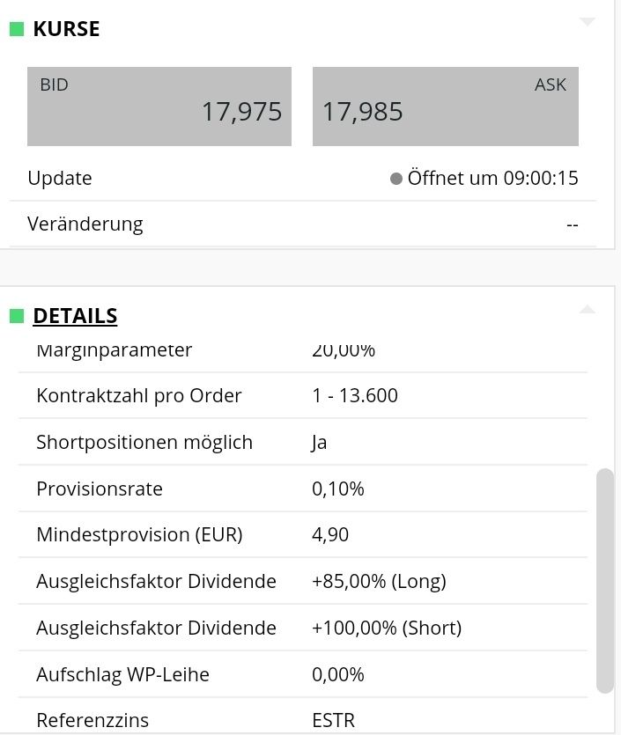Click the Mindestprovision (EUR) value 4,90
Image resolution: width=621 pixels, height=735 pixels.
point(329,534)
